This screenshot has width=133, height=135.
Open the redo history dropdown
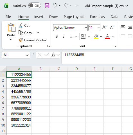click(71, 6)
